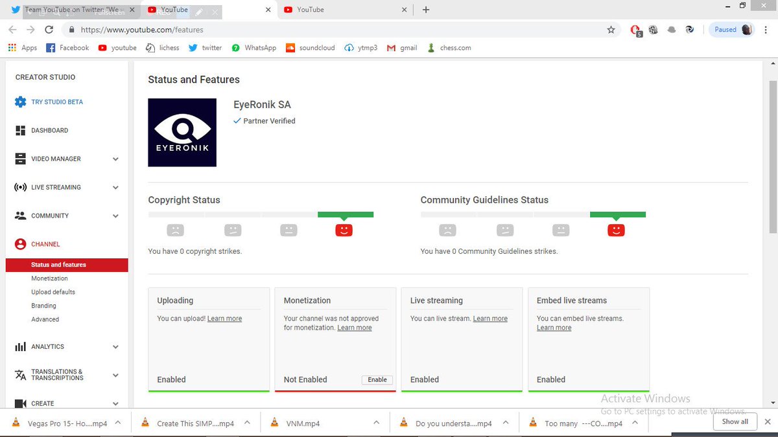Click the happy face Community Guidelines icon
The height and width of the screenshot is (437, 778).
point(616,229)
